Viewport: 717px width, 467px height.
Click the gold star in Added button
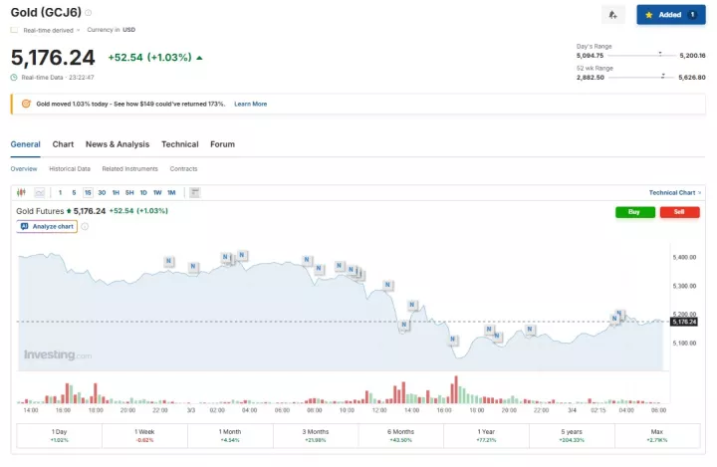[649, 15]
